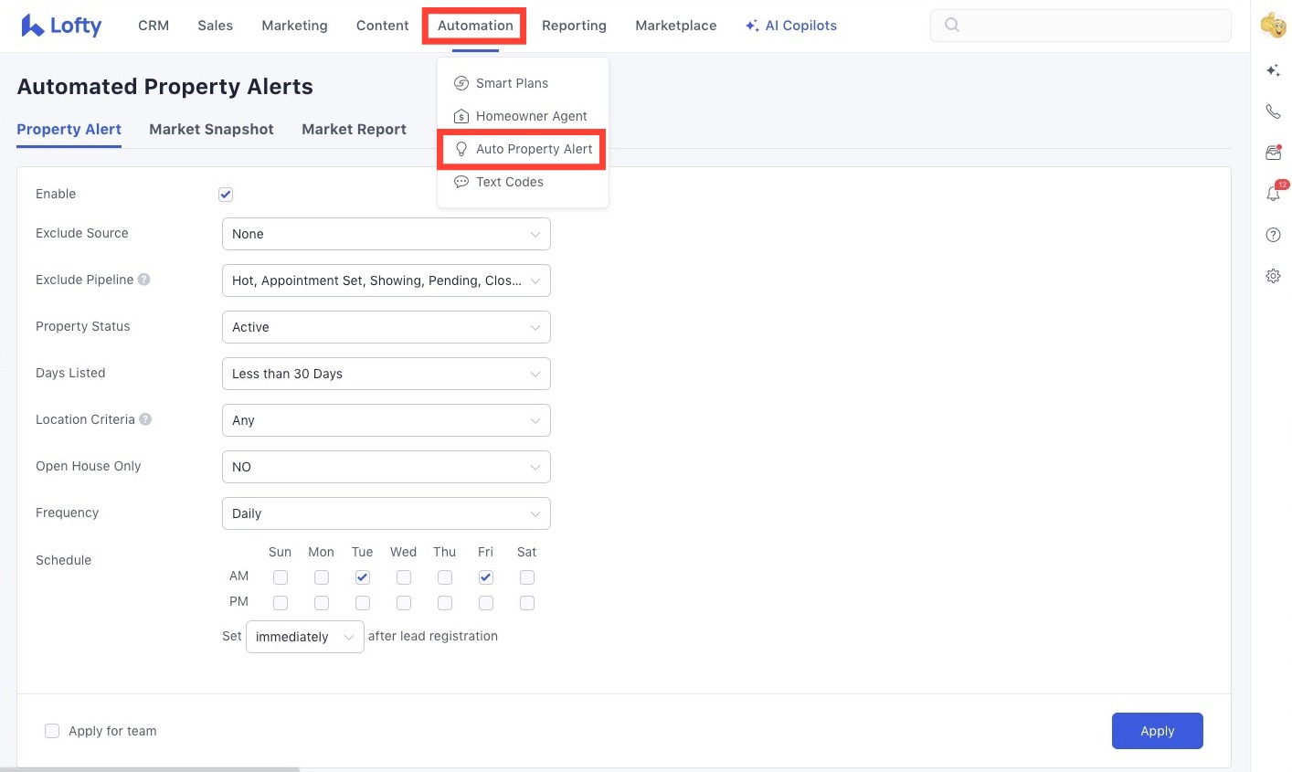Expand the Property Status dropdown
This screenshot has height=772, width=1292.
(x=386, y=327)
